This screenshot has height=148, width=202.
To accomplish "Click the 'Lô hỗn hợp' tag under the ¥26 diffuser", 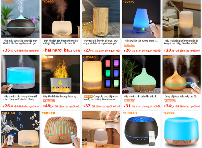I will tap(130, 45).
